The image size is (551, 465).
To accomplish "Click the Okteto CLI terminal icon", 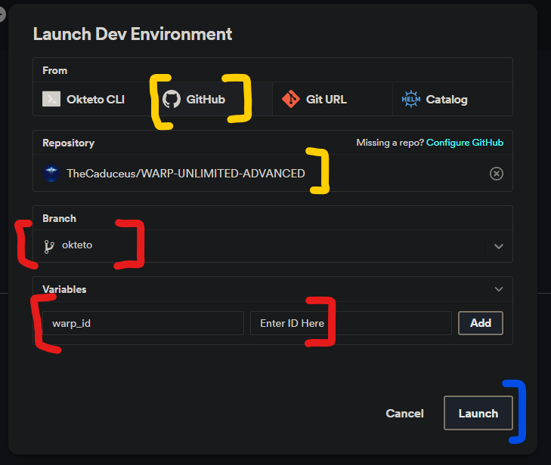I will pyautogui.click(x=51, y=99).
